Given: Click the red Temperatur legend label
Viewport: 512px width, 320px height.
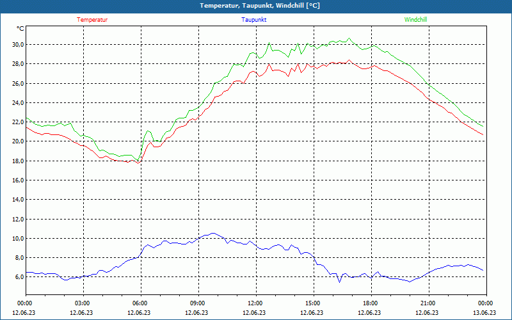Looking at the screenshot, I should pos(92,20).
